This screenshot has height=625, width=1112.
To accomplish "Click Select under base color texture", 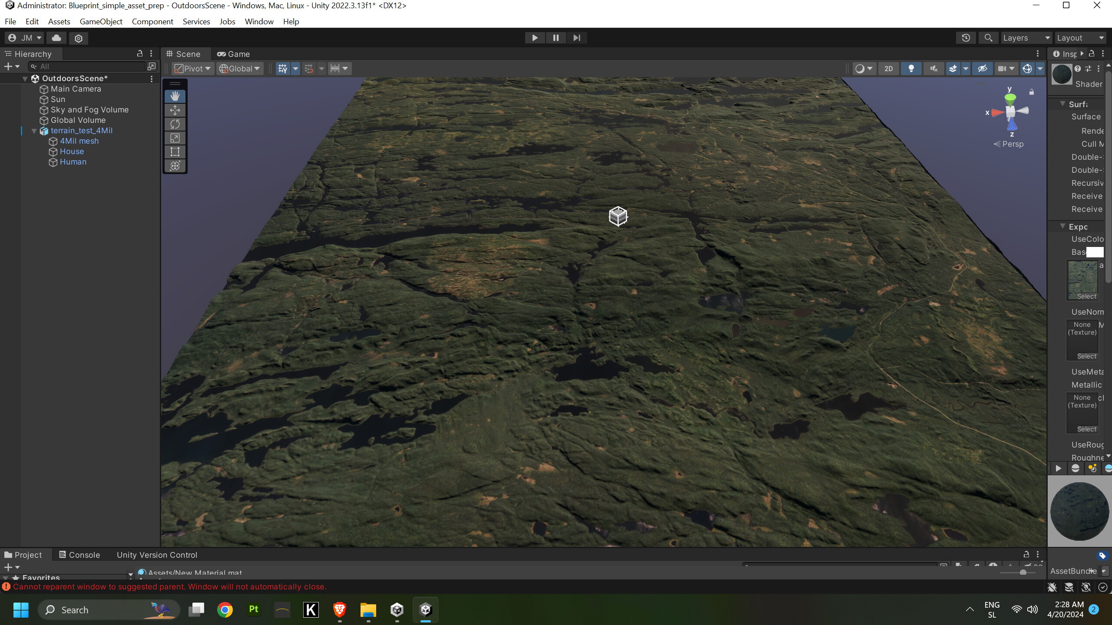I will 1086,296.
